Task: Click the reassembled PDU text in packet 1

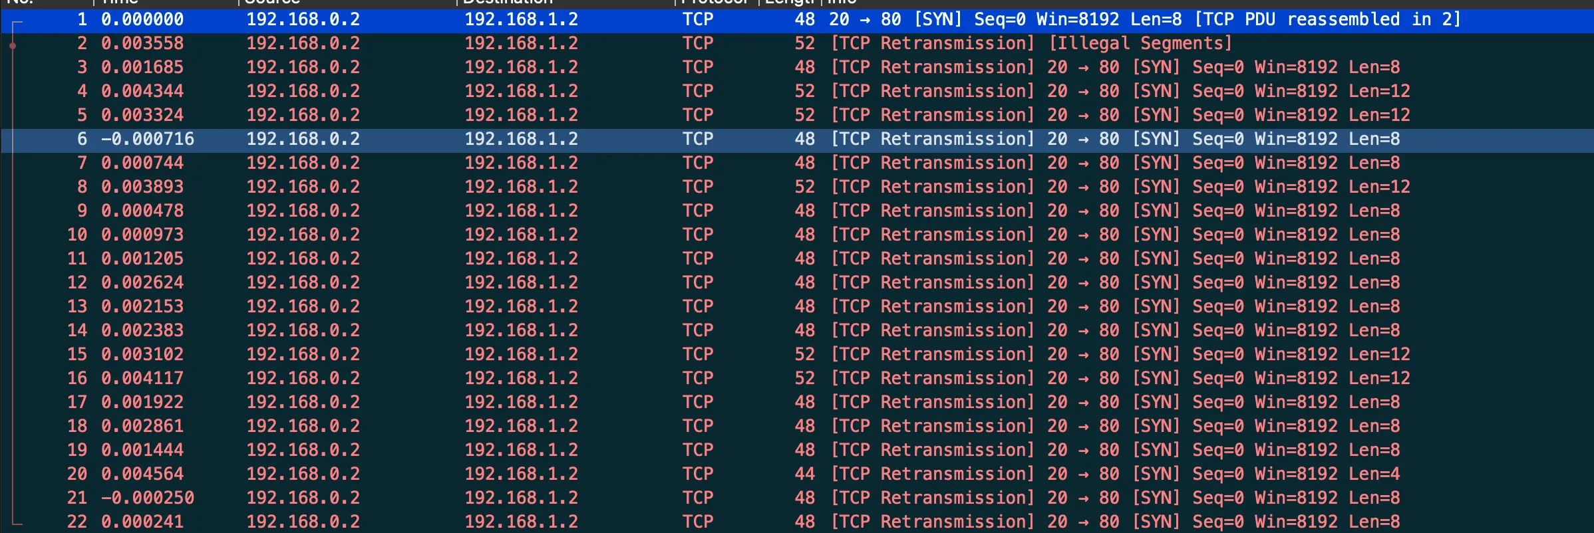Action: [1327, 19]
